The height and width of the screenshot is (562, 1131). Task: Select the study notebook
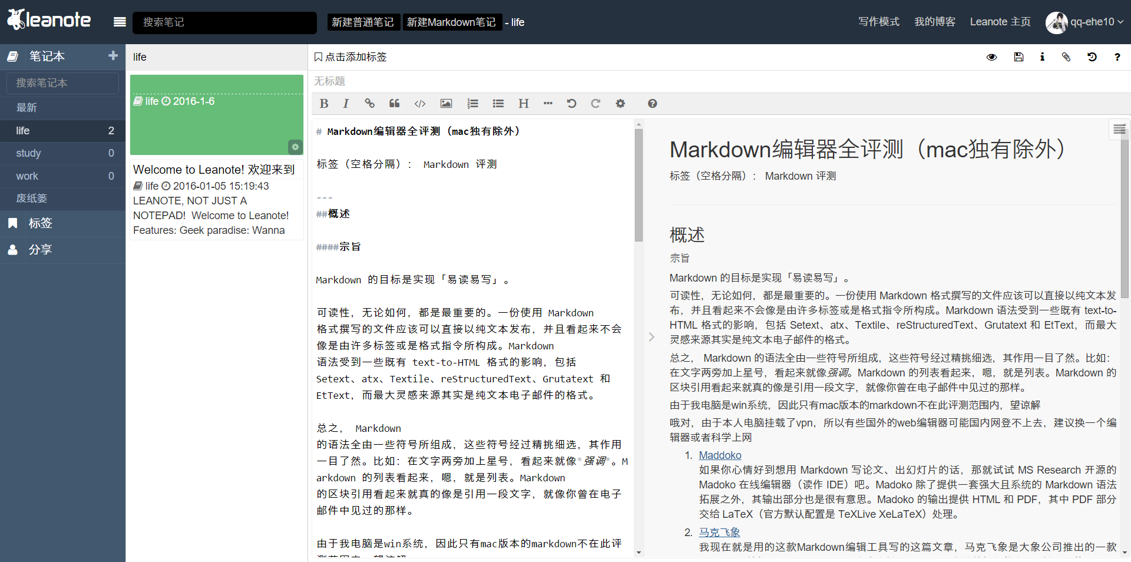[x=62, y=153]
